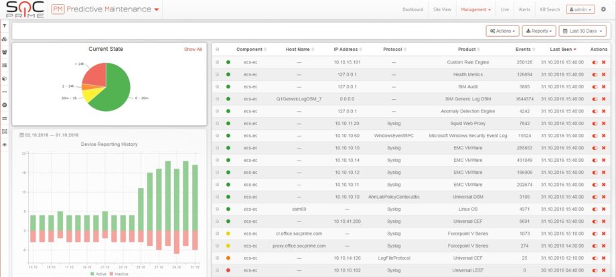Viewport: 616px width, 277px height.
Task: Check the Health Metrics row checkbox
Action: [217, 74]
